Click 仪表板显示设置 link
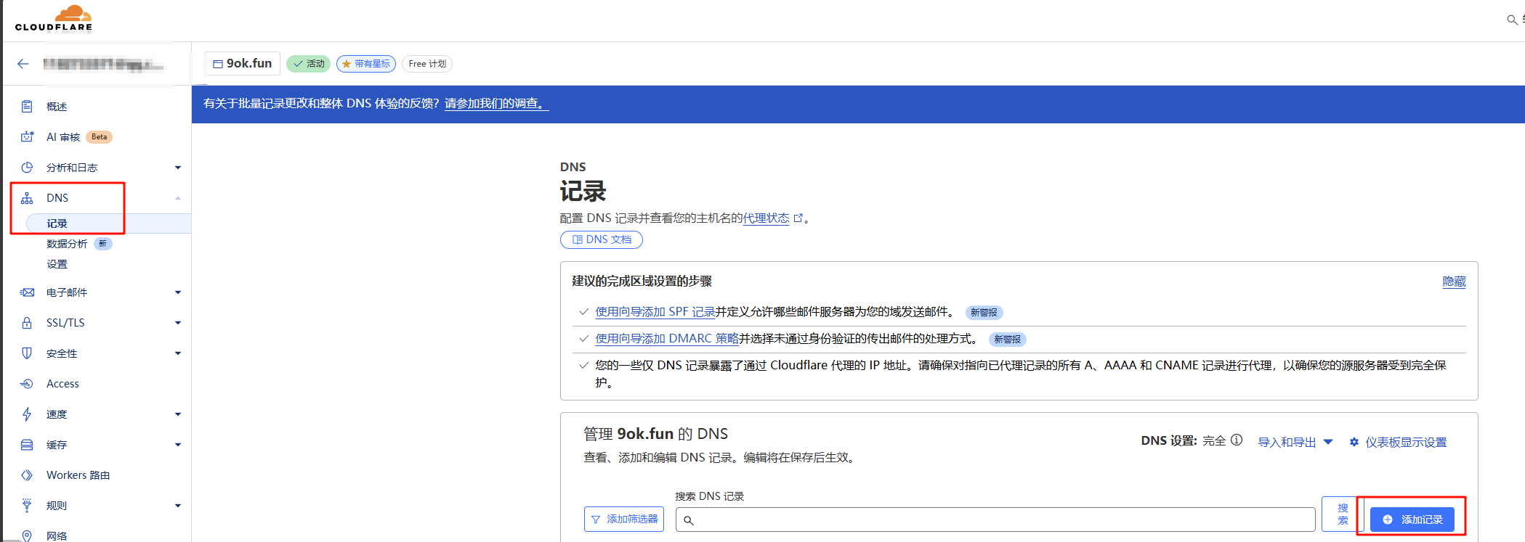 point(1406,442)
